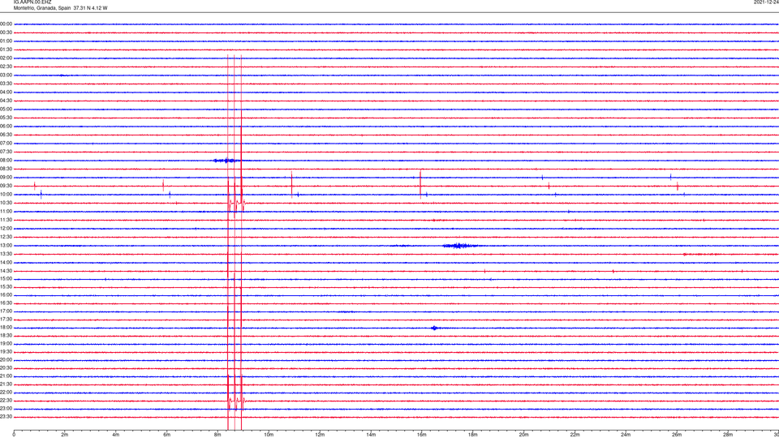Select the 09:30 trace time label

tap(6, 186)
